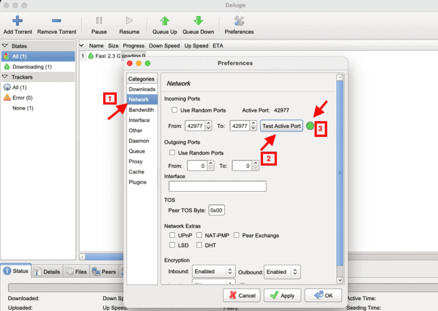Open the Interface preferences category

[142, 120]
